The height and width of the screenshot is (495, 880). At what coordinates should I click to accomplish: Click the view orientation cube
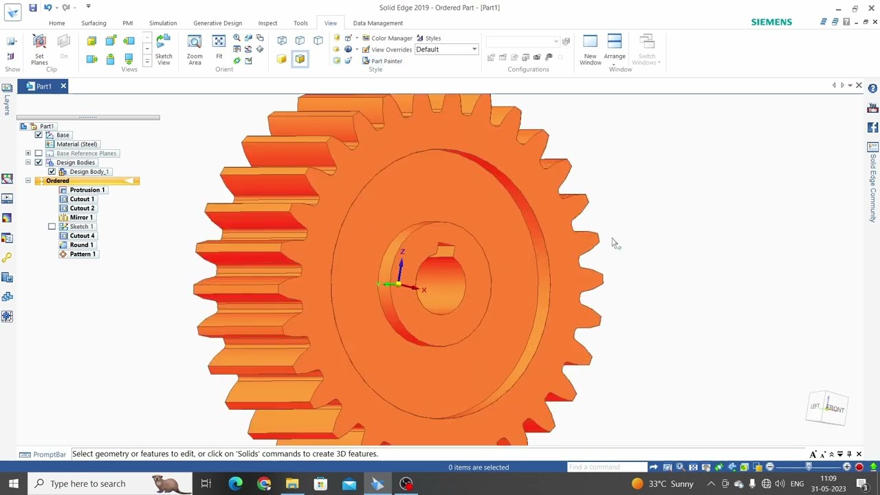827,408
